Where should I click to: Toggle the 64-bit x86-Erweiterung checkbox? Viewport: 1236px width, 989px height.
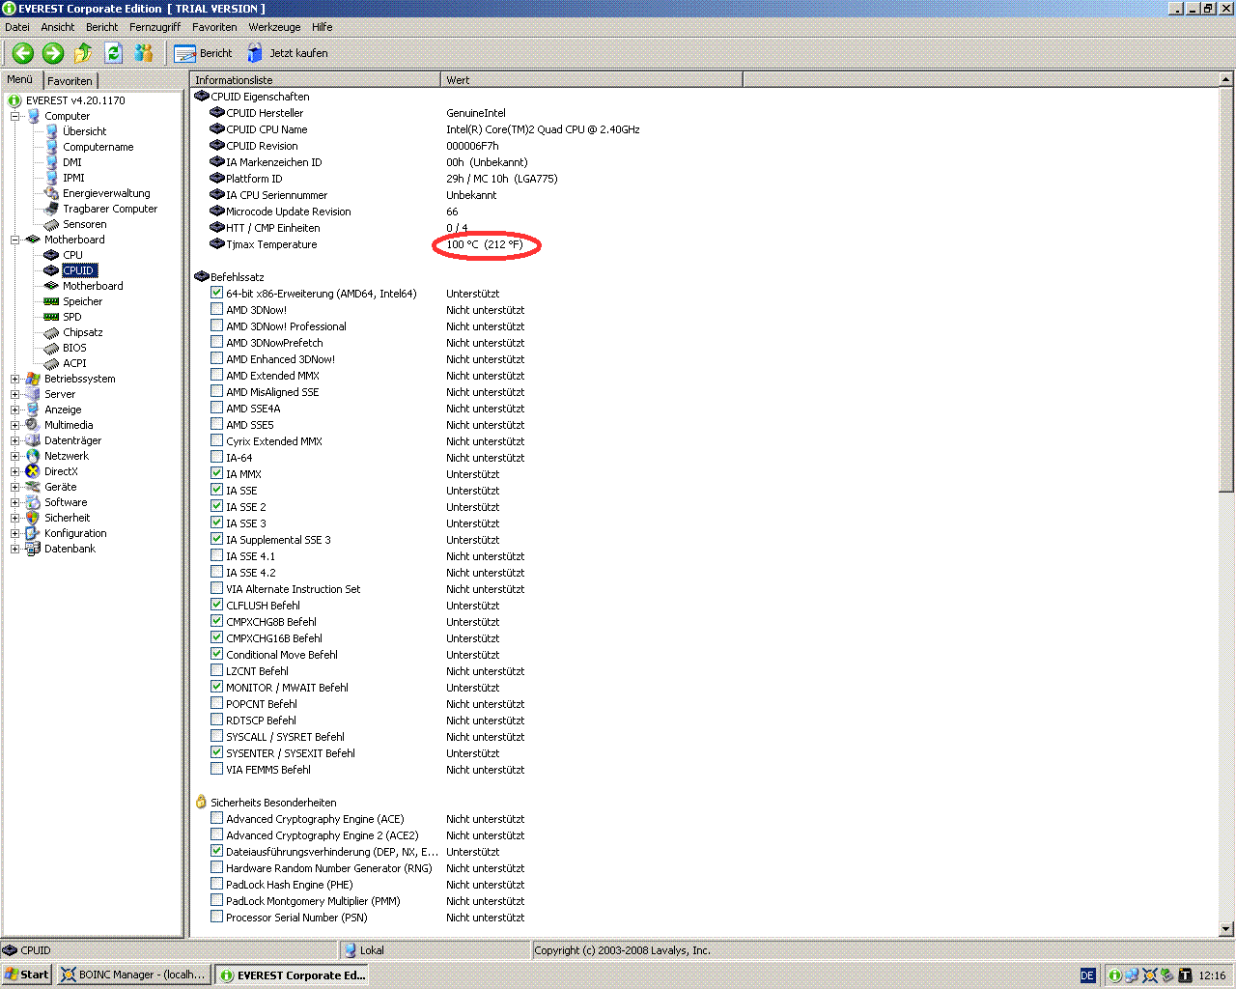217,293
